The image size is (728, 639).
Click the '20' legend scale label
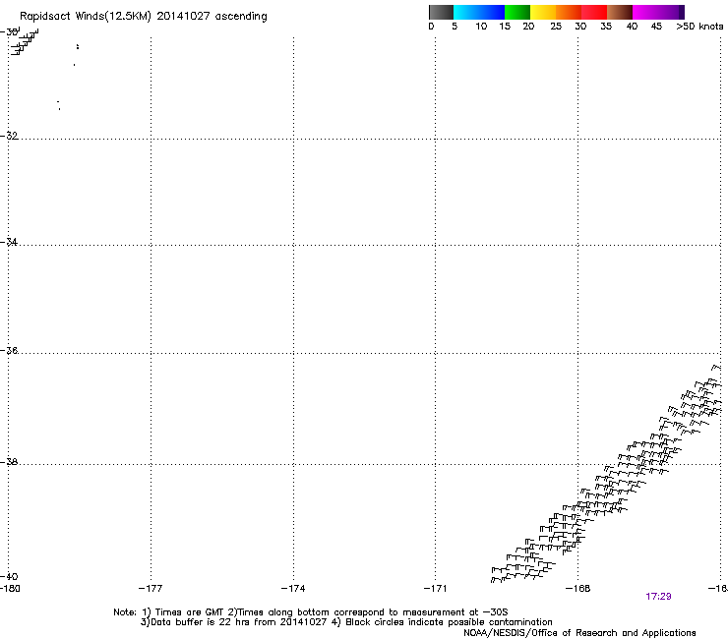pos(528,27)
